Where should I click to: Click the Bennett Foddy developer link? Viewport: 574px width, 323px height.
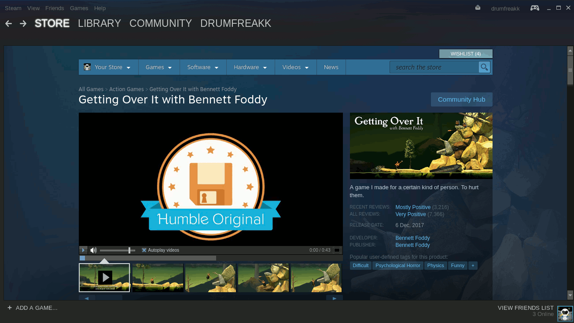412,238
